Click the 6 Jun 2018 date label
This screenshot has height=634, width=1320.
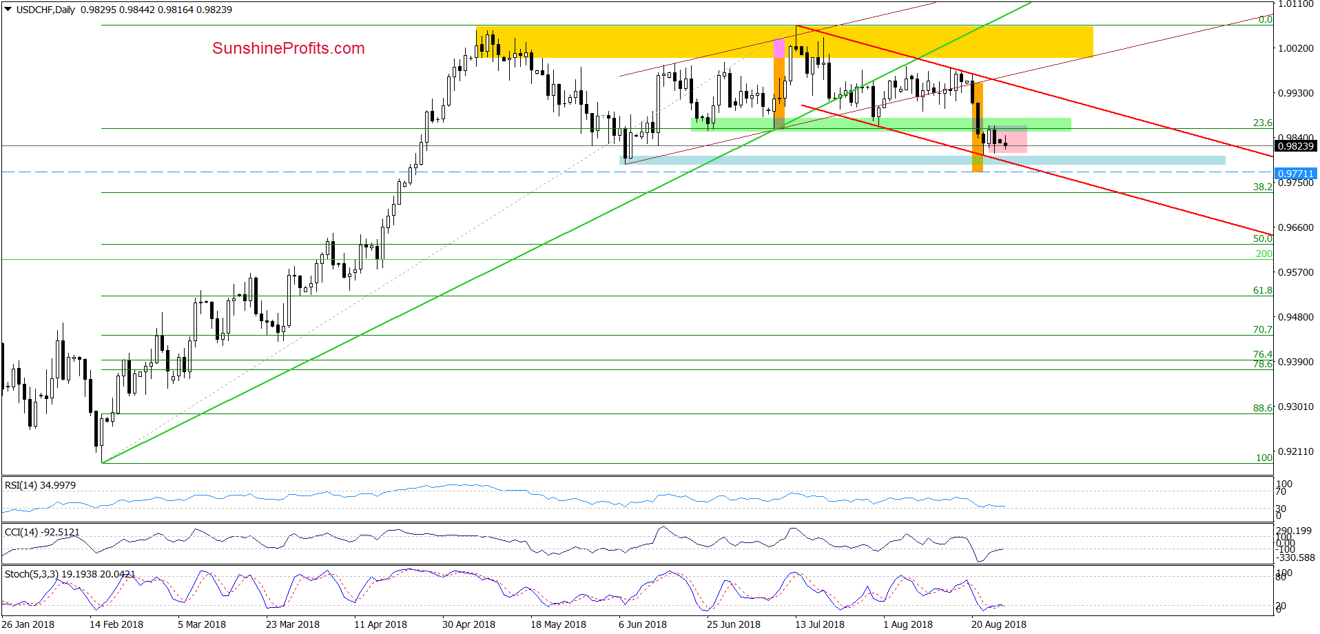643,624
